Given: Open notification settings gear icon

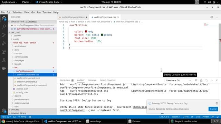Looking at the screenshot, I should coord(217,103).
